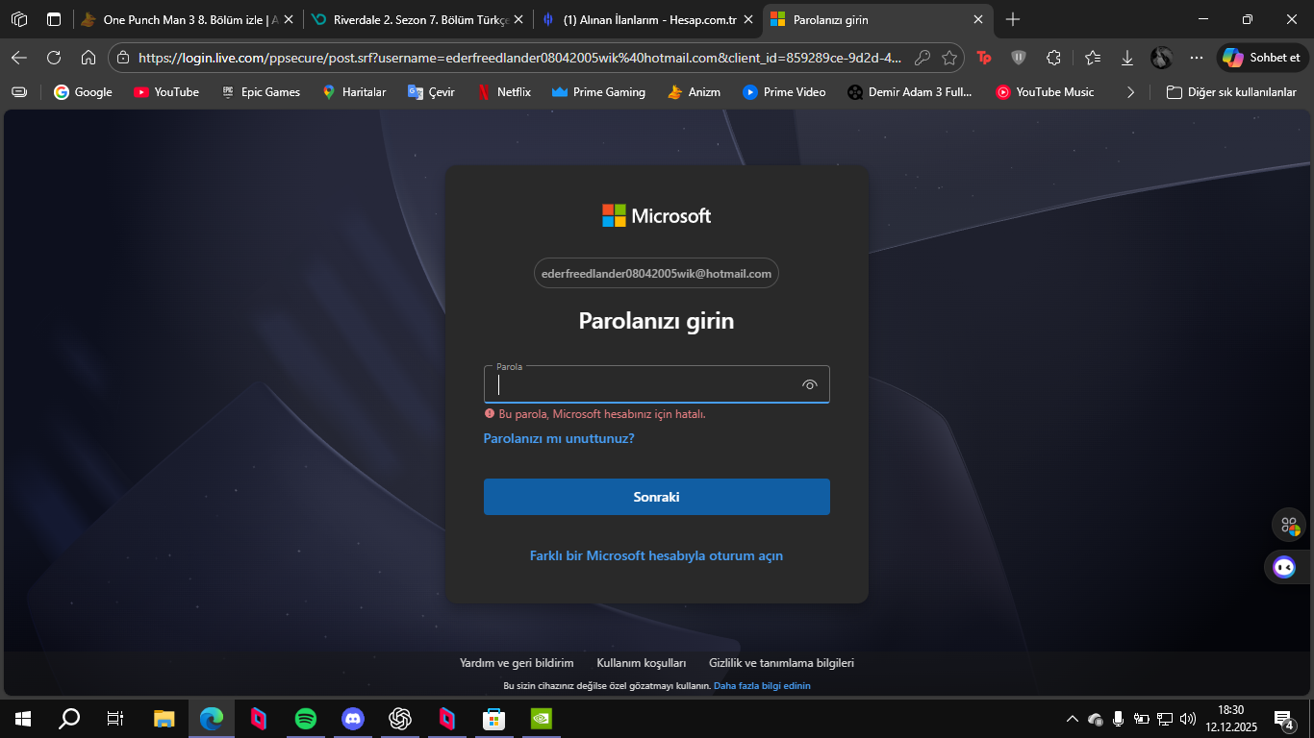Image resolution: width=1314 pixels, height=738 pixels.
Task: Open ChatGPT from the taskbar
Action: (x=400, y=718)
